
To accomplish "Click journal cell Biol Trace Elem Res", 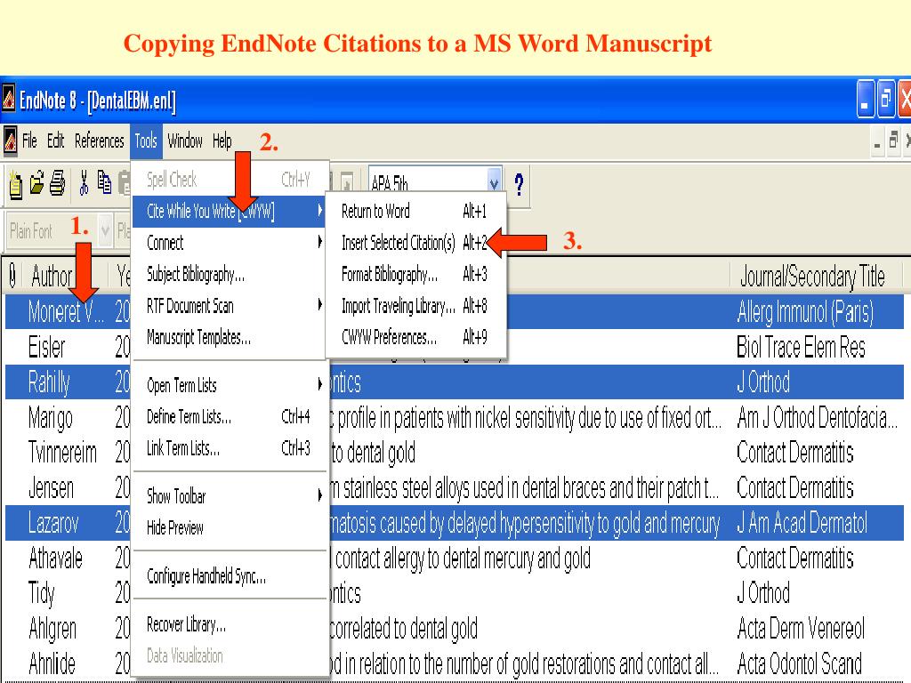I will 802,348.
